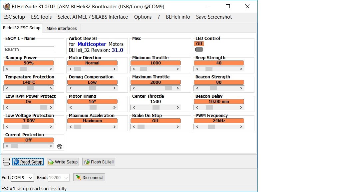Open the Port COM 9 dropdown
The image size is (341, 192).
[22, 178]
